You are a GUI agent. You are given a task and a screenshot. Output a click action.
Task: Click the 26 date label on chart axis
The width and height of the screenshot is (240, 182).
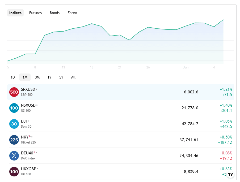click(x=148, y=67)
